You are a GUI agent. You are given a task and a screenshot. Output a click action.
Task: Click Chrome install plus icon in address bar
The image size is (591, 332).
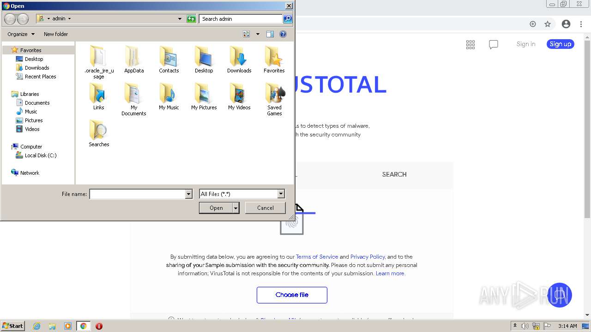coord(533,24)
